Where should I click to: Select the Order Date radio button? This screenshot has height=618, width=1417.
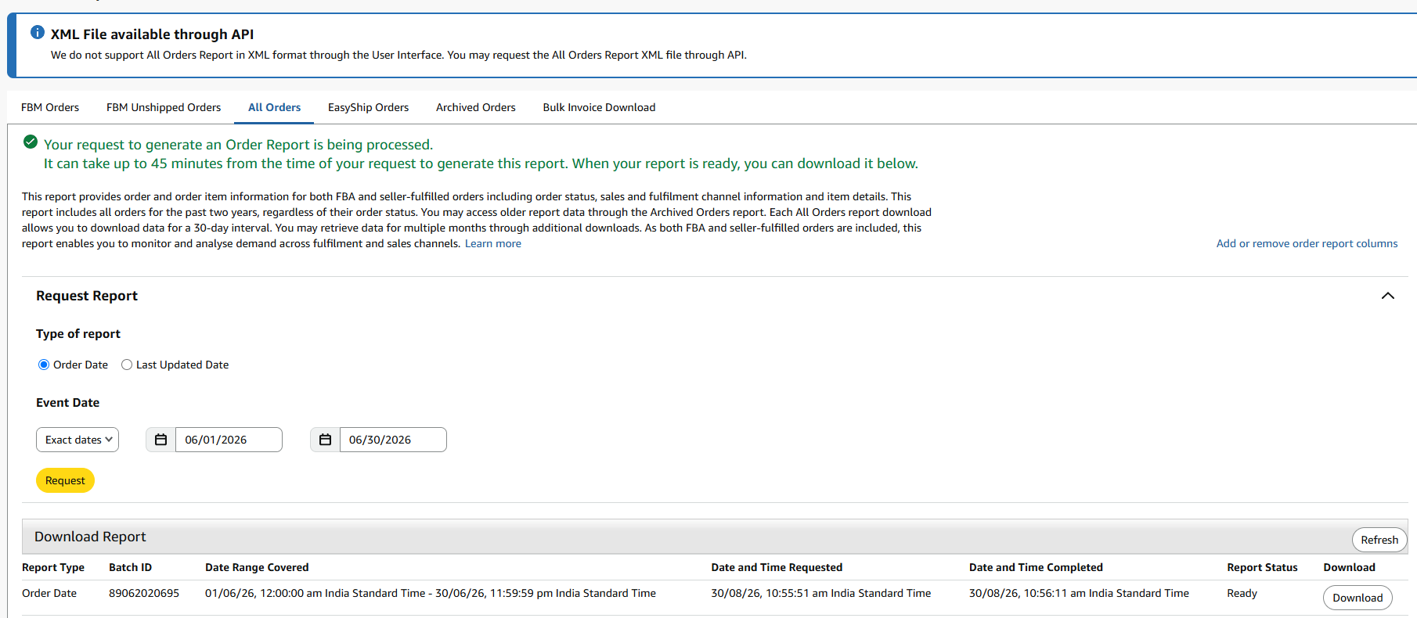pos(44,365)
